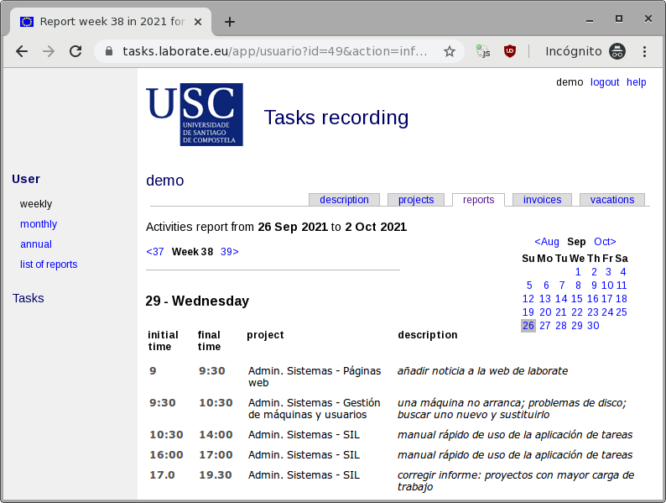Go to the projects tab
666x503 pixels.
coord(416,200)
